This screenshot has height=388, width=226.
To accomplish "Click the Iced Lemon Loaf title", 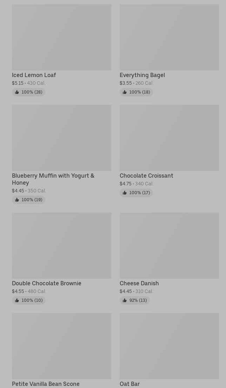I will (x=34, y=75).
